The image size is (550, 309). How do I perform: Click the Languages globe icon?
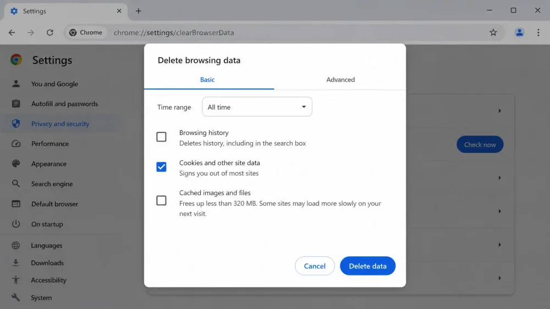(x=16, y=245)
